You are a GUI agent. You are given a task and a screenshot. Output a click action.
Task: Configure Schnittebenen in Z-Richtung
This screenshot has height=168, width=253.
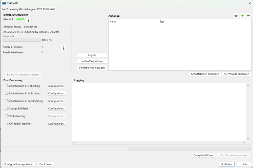pos(57,86)
